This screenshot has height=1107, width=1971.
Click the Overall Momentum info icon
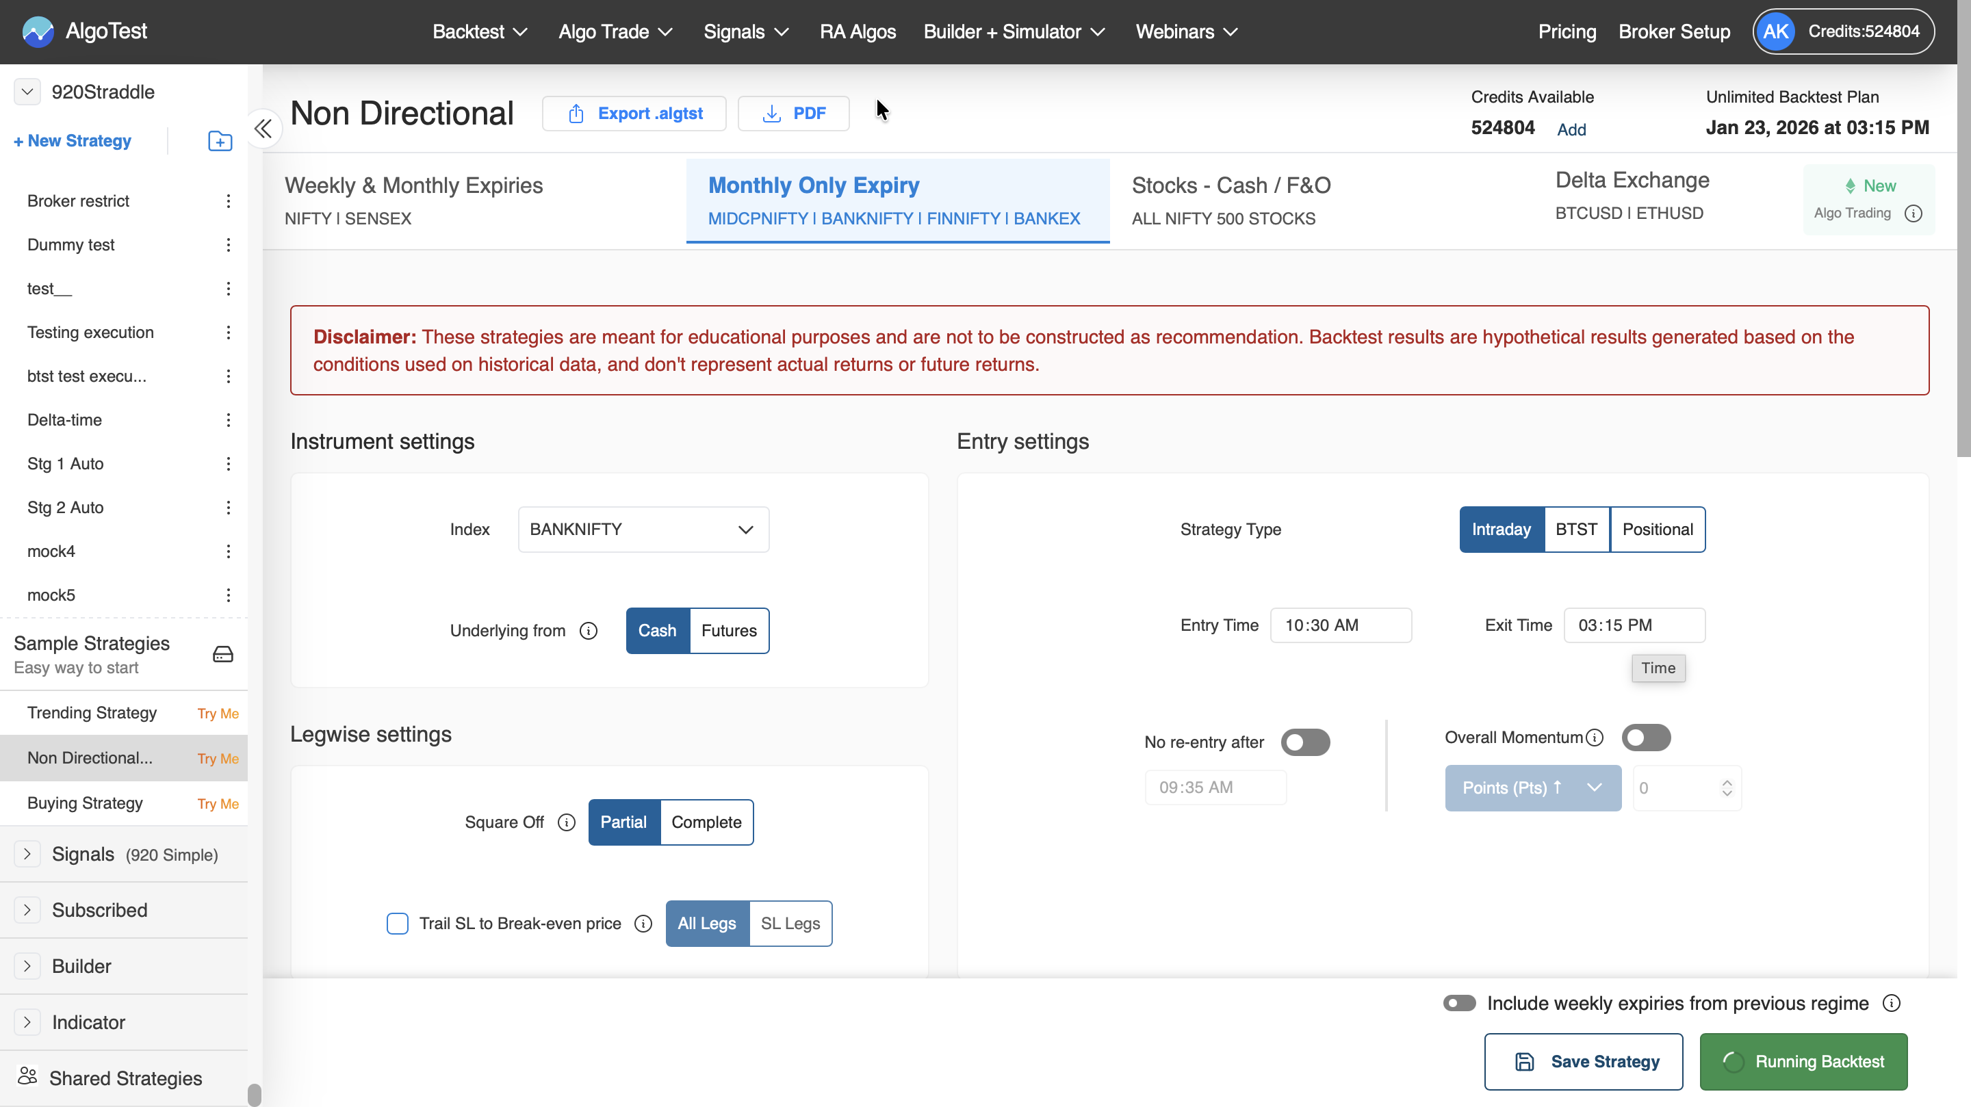pyautogui.click(x=1595, y=738)
